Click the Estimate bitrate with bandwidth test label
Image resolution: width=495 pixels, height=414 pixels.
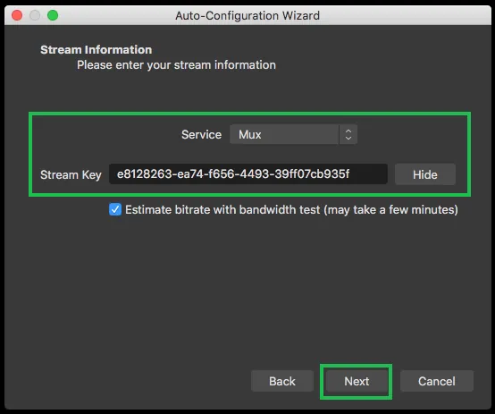[291, 210]
